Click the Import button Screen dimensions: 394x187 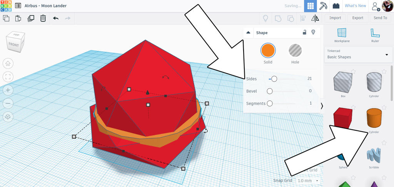(x=335, y=18)
